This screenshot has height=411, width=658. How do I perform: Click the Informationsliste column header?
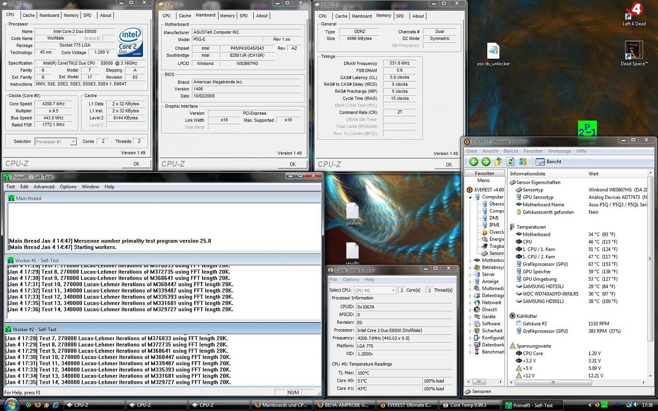click(x=546, y=174)
